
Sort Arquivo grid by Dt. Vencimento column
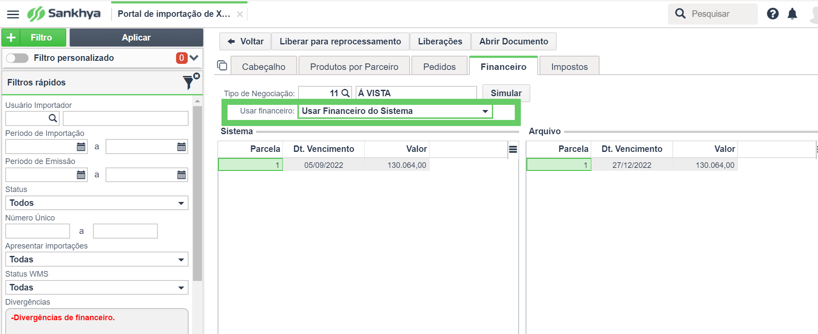tap(632, 149)
